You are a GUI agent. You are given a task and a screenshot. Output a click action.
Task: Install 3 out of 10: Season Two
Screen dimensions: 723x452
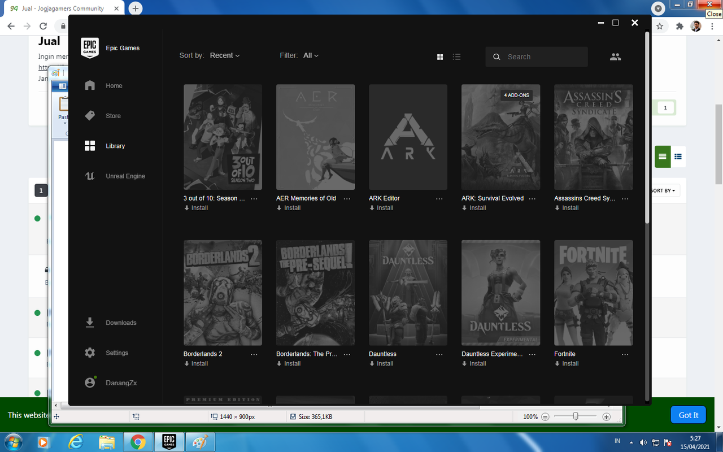coord(196,208)
